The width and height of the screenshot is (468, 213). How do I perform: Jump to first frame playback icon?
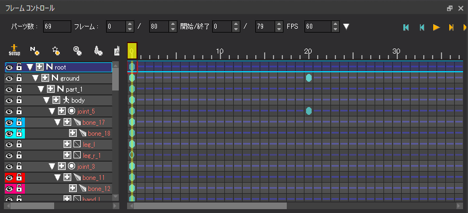coord(406,28)
